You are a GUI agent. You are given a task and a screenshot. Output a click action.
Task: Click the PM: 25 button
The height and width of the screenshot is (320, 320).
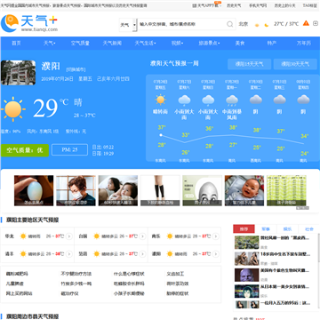[69, 149]
